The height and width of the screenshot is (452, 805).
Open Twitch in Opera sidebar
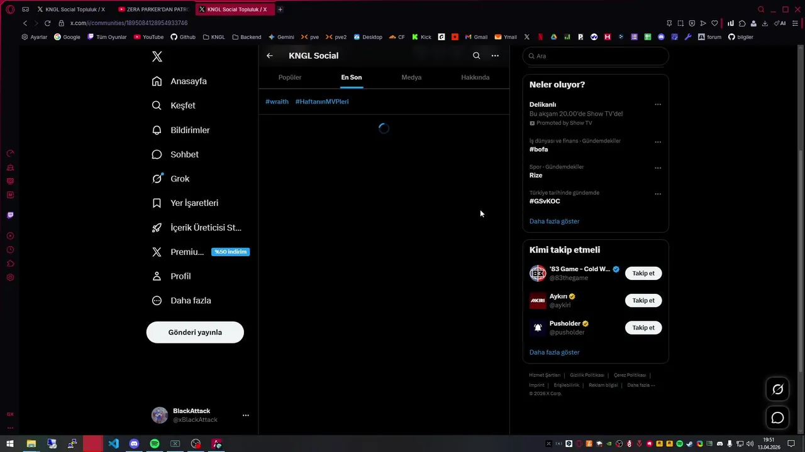click(10, 215)
